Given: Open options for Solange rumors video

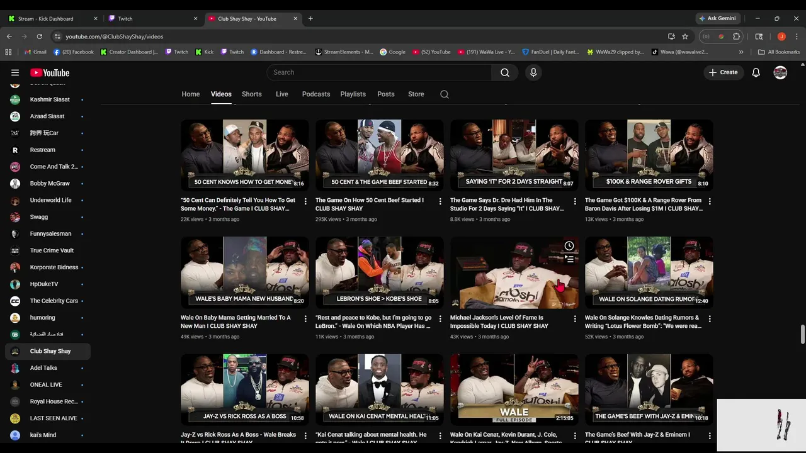Looking at the screenshot, I should click(710, 319).
